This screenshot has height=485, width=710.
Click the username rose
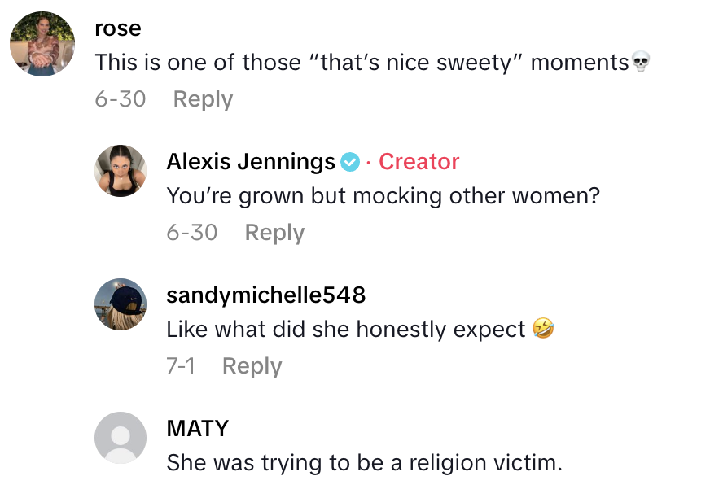118,28
